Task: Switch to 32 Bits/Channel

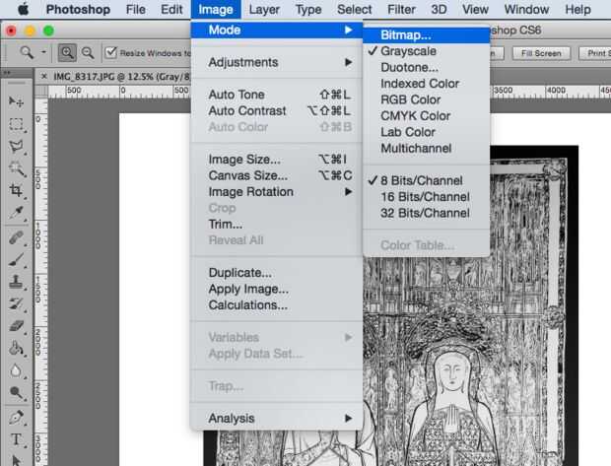Action: coord(426,213)
